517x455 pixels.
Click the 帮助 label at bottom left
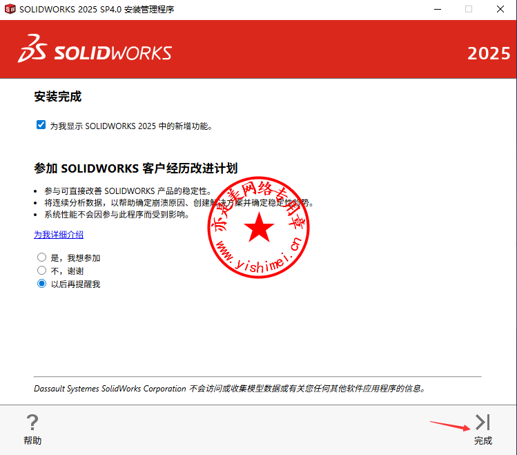point(32,441)
